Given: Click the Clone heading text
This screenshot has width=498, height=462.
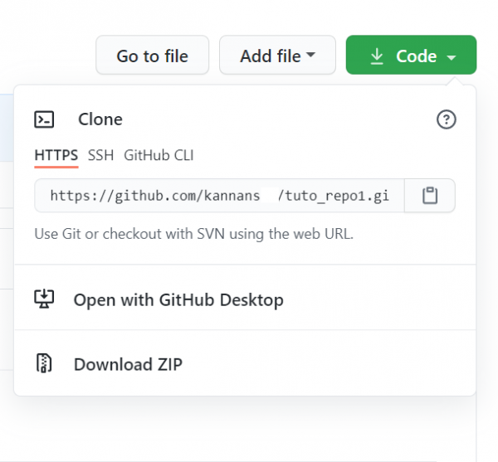Looking at the screenshot, I should 100,119.
